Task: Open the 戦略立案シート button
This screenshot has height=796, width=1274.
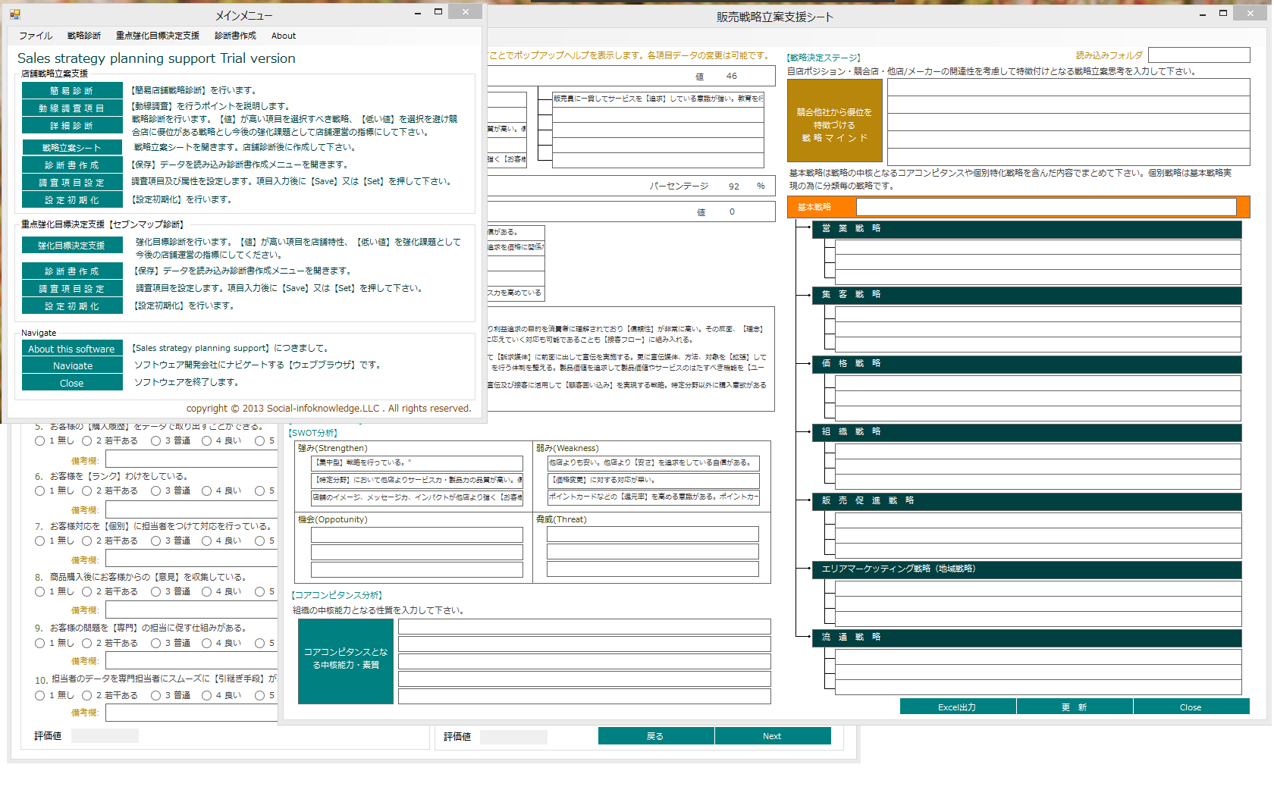Action: (x=72, y=148)
